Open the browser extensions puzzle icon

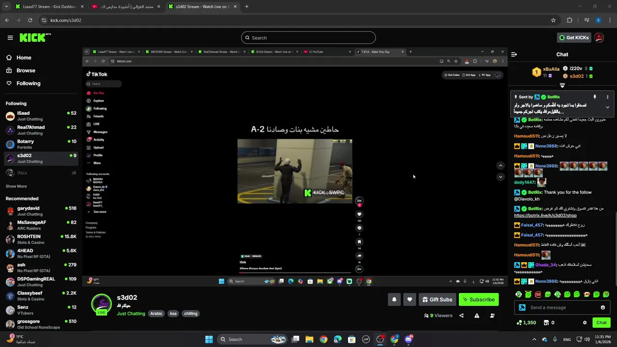(570, 20)
